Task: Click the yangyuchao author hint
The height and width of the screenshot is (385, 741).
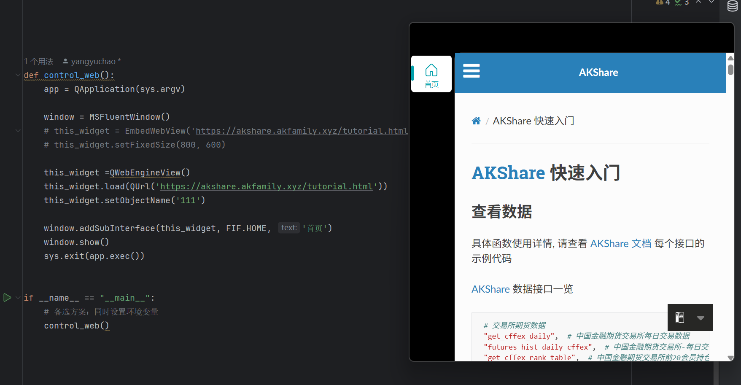Action: click(x=92, y=62)
